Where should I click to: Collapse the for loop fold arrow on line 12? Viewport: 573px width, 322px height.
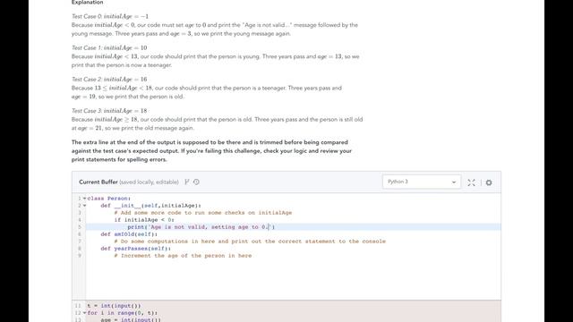pyautogui.click(x=84, y=313)
